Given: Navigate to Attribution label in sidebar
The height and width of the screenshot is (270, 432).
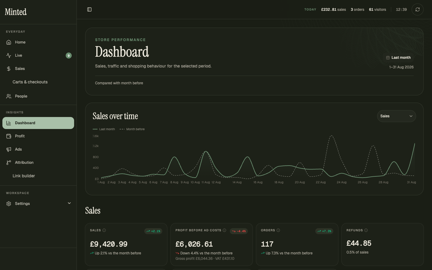Looking at the screenshot, I should click(24, 163).
